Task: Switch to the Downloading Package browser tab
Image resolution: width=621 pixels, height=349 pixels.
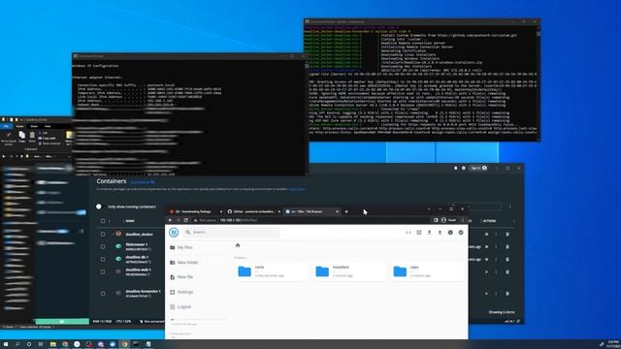Action: pos(195,211)
